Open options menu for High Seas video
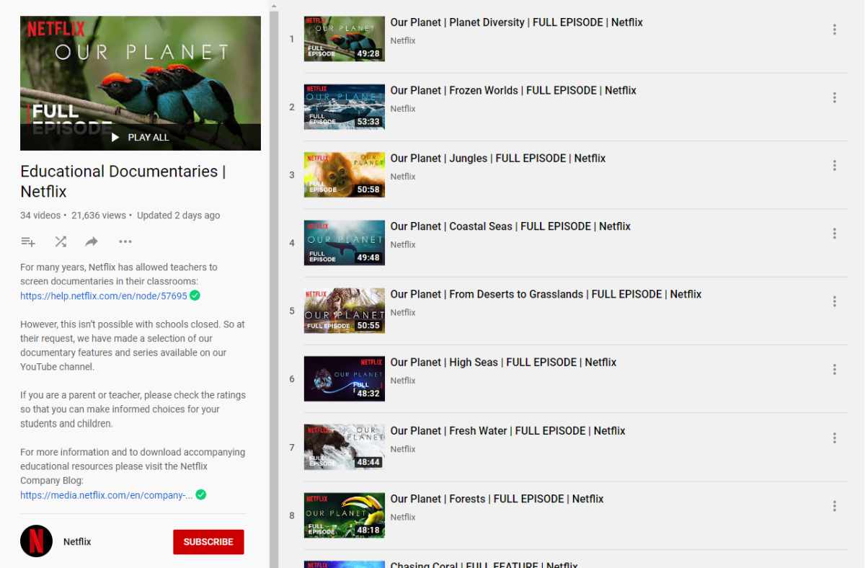This screenshot has height=568, width=865. (x=834, y=369)
